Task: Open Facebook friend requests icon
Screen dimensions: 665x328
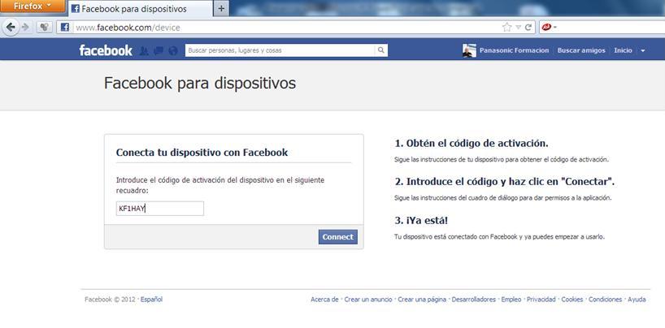Action: tap(144, 51)
